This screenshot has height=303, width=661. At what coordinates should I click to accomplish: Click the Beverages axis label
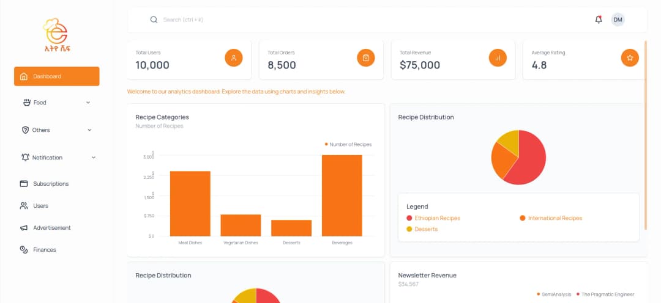point(342,243)
